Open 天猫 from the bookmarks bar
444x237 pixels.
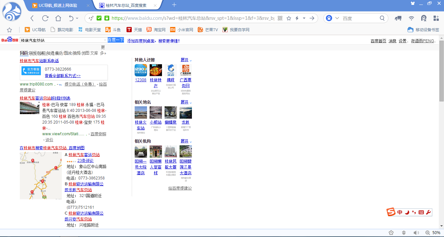click(x=134, y=30)
